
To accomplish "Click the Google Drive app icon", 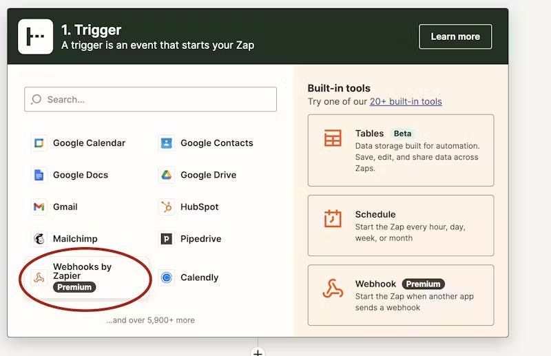I will tap(166, 175).
